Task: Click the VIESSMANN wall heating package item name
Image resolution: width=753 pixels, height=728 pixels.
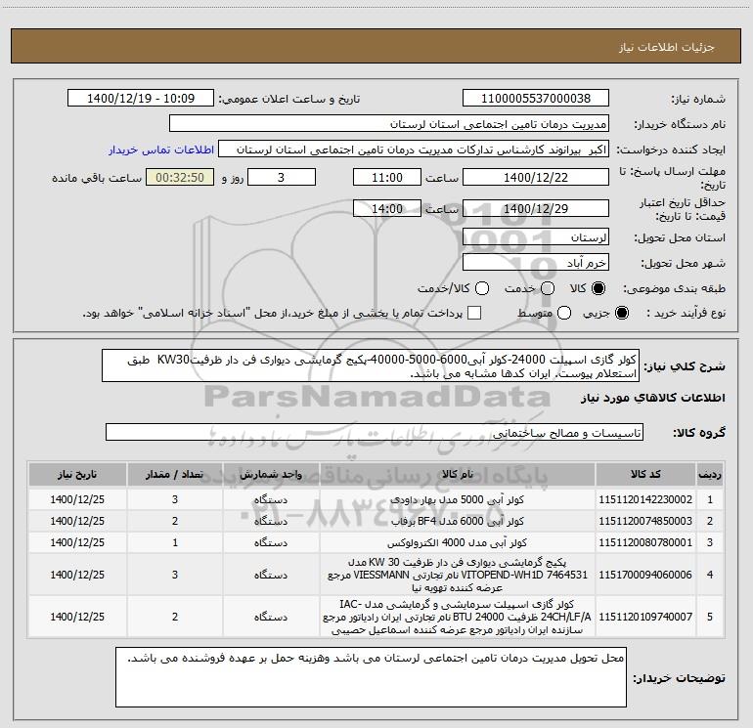Action: tap(458, 575)
